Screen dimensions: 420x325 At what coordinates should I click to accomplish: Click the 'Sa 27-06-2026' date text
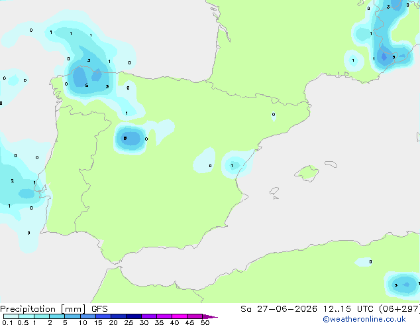tap(279, 309)
